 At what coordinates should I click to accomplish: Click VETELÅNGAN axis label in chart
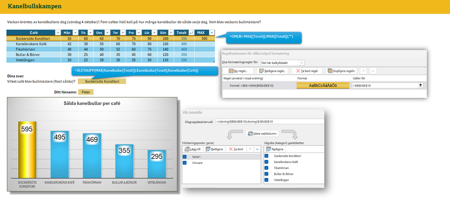click(x=157, y=182)
